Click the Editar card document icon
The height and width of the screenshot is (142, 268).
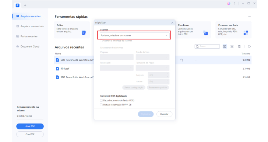(x=84, y=33)
